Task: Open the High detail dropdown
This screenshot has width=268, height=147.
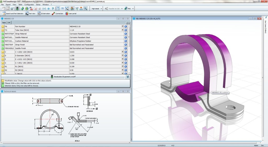Action: (101, 9)
